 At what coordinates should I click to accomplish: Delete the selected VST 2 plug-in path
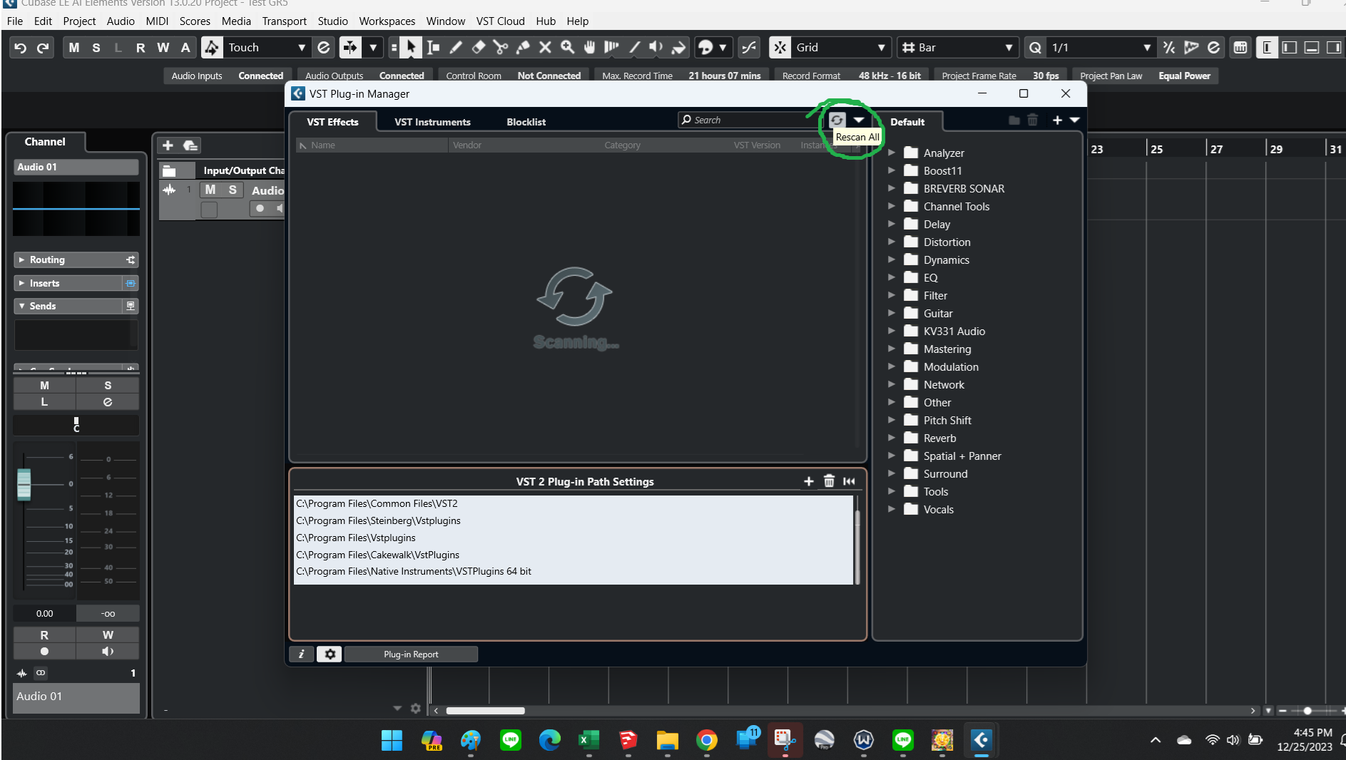click(x=829, y=482)
